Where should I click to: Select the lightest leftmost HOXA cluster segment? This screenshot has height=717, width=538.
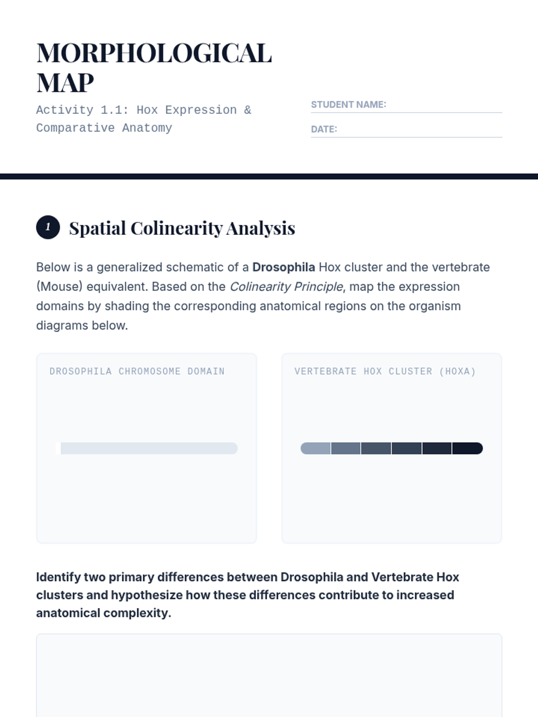[x=316, y=448]
